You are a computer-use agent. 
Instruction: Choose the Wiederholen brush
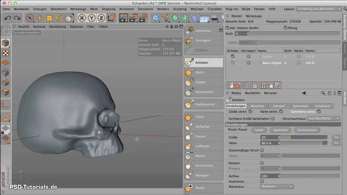point(204,92)
